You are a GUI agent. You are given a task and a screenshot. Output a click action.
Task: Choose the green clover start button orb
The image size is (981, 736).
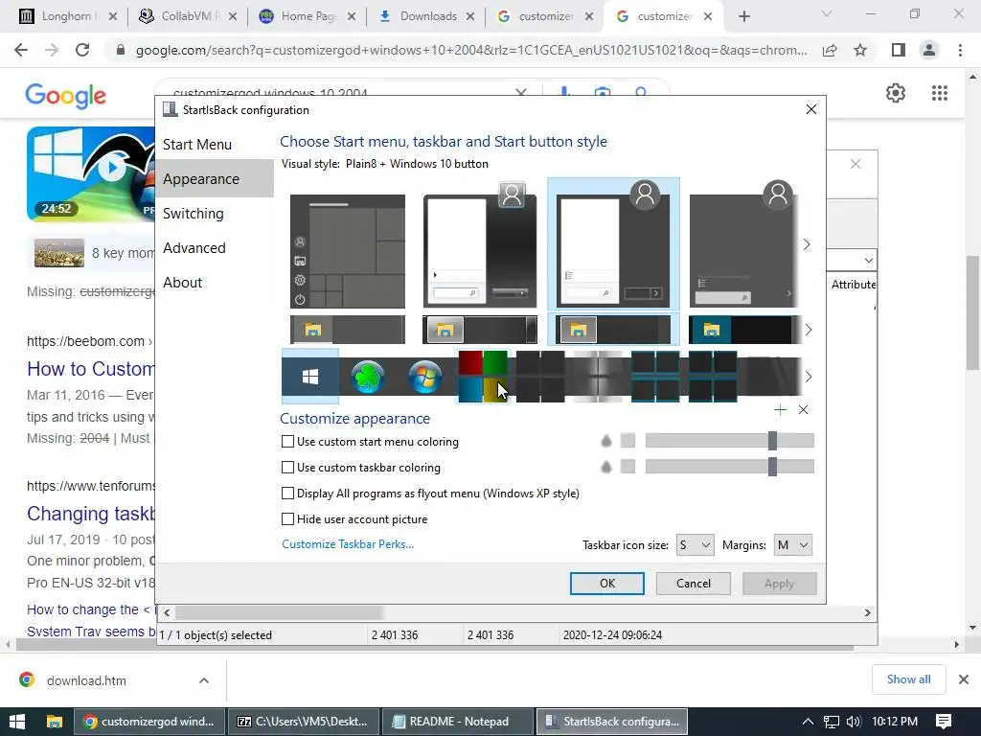(x=368, y=377)
